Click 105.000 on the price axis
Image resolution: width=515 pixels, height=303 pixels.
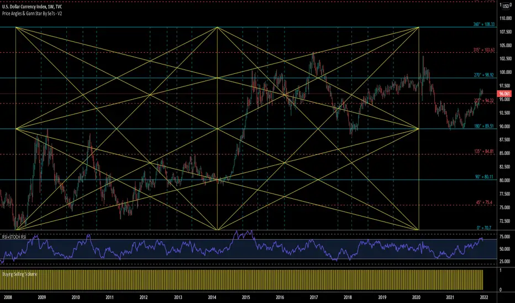coord(506,45)
